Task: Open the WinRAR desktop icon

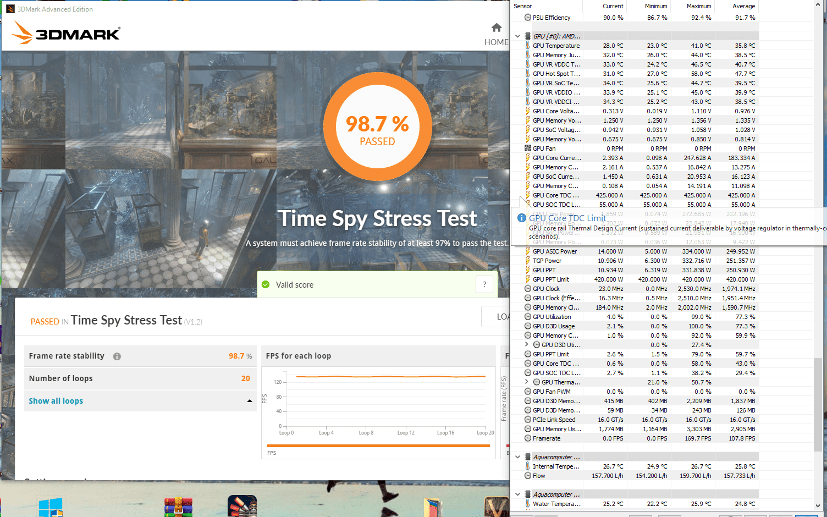Action: point(179,507)
